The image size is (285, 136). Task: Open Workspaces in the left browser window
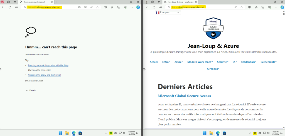coord(8,2)
